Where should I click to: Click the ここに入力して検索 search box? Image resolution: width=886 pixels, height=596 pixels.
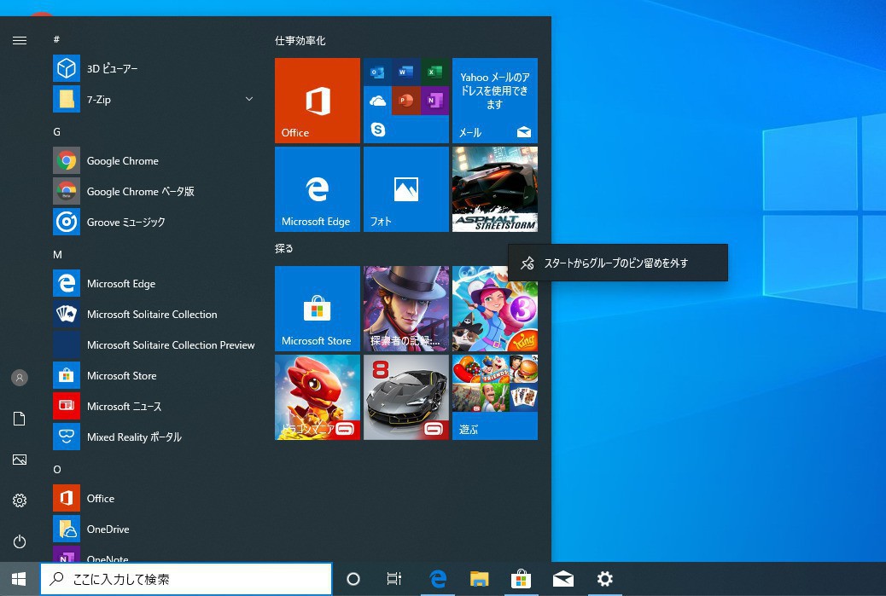coord(186,579)
